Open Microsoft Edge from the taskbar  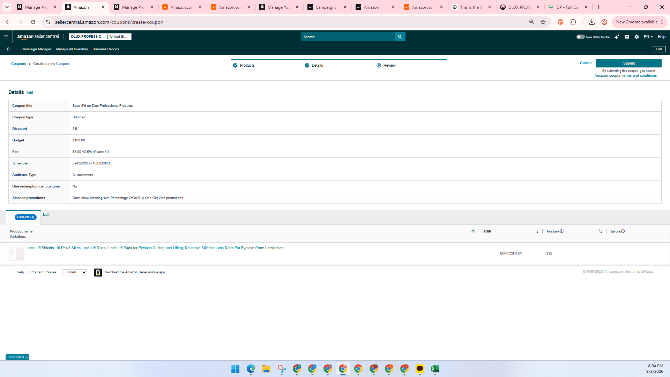[x=251, y=369]
